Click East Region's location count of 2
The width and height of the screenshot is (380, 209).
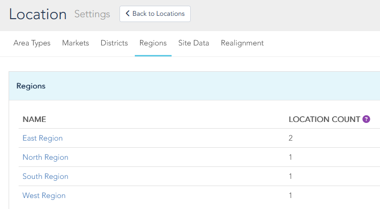(x=291, y=138)
